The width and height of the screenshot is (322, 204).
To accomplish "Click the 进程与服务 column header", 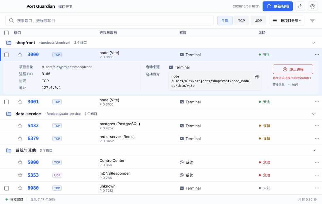I will [108, 33].
